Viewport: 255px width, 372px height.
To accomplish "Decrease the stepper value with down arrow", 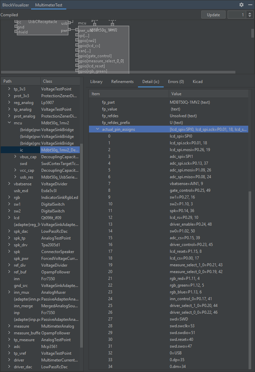I will (x=250, y=17).
